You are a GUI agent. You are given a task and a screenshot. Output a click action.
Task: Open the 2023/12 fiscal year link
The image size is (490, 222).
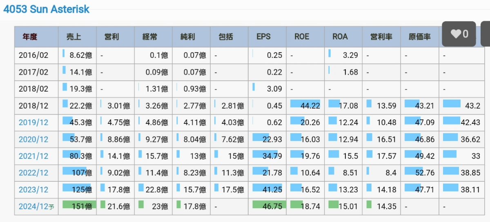click(33, 189)
